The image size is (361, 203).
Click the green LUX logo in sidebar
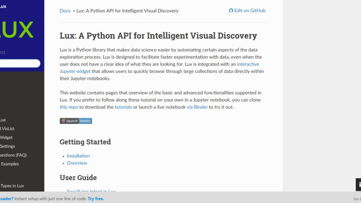tap(17, 30)
